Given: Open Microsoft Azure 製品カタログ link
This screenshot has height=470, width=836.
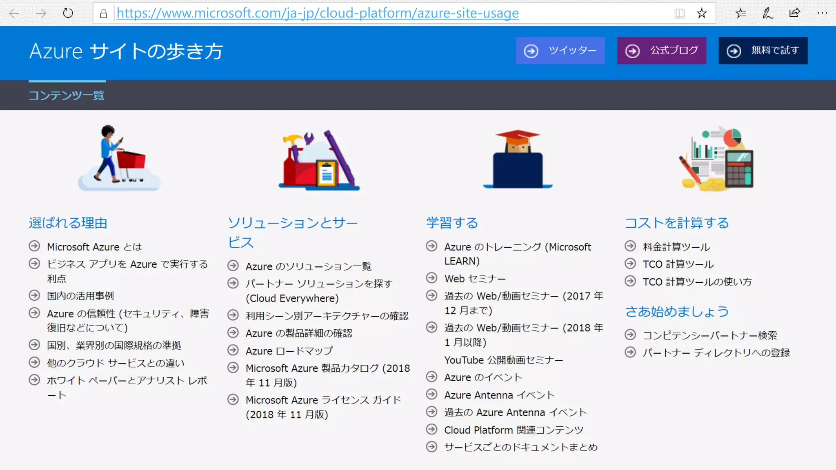Looking at the screenshot, I should (328, 375).
